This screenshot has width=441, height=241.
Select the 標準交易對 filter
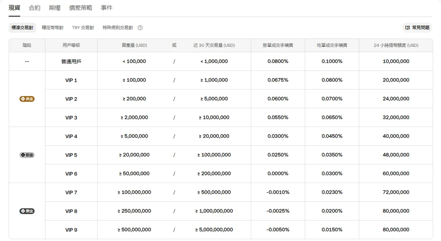(x=22, y=28)
